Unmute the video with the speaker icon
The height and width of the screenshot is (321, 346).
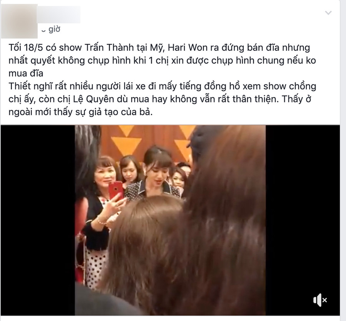tap(320, 300)
